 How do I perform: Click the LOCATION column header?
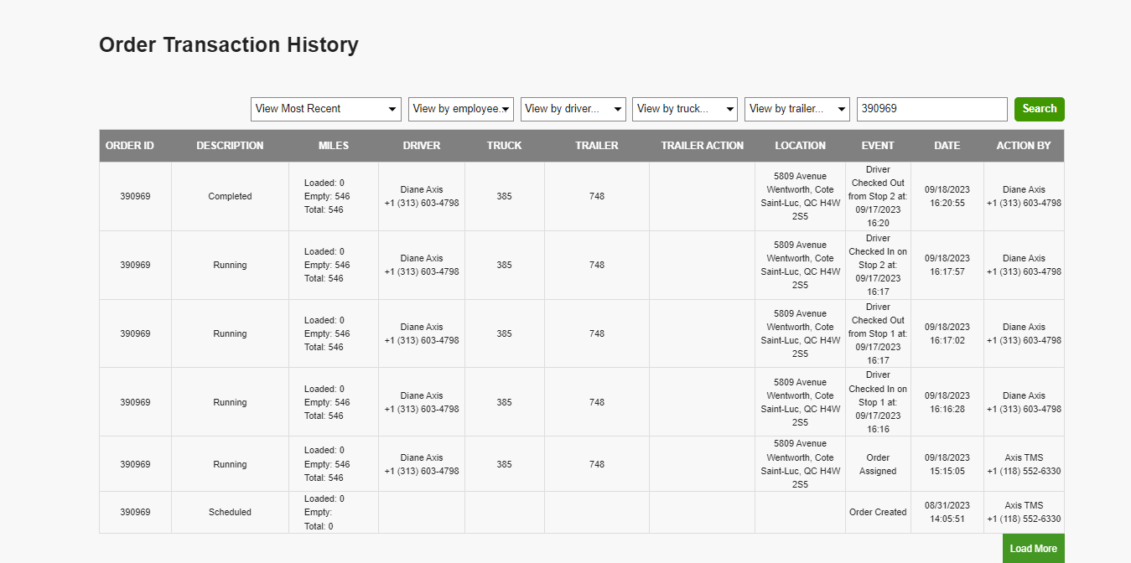pyautogui.click(x=801, y=146)
